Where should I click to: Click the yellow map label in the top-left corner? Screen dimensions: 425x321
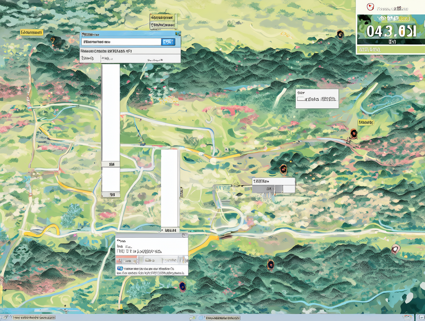(32, 33)
